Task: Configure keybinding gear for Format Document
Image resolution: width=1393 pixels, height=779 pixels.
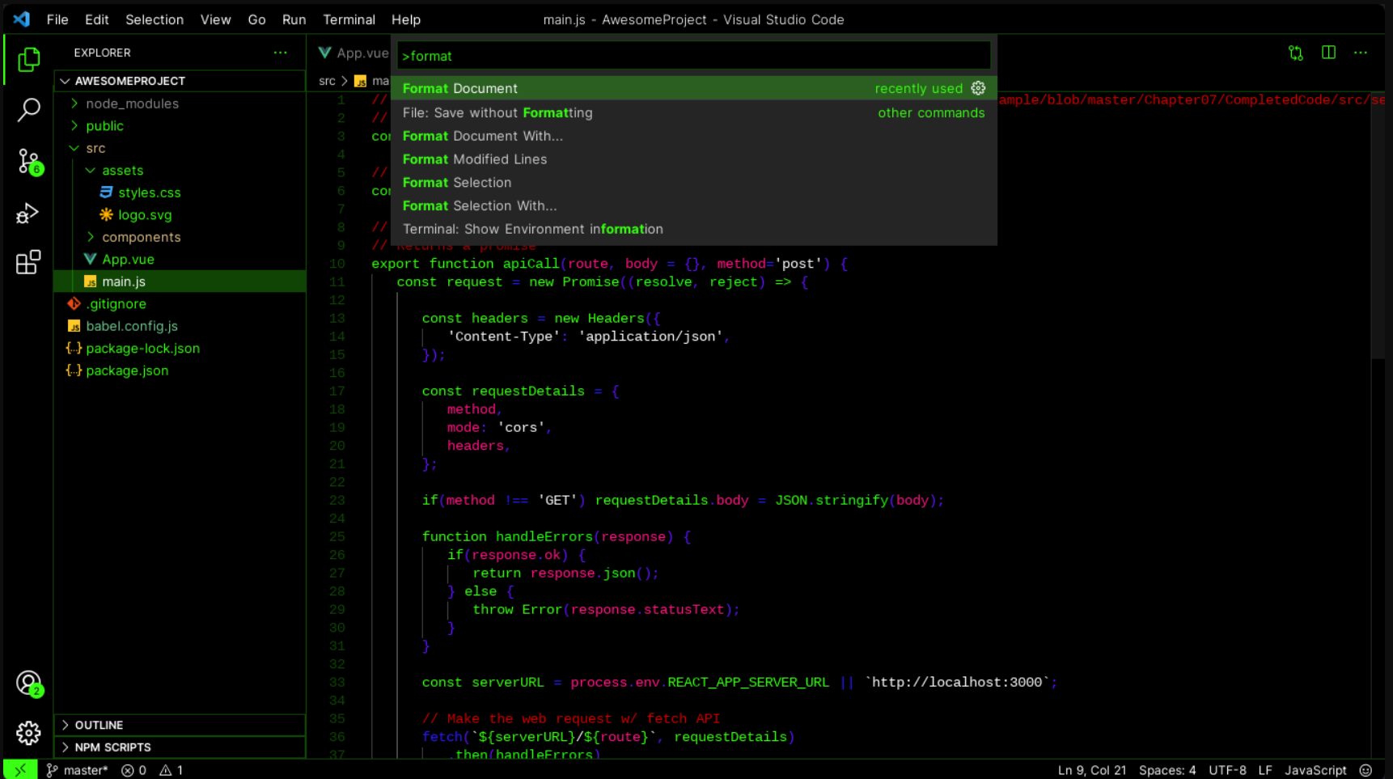Action: pos(978,88)
